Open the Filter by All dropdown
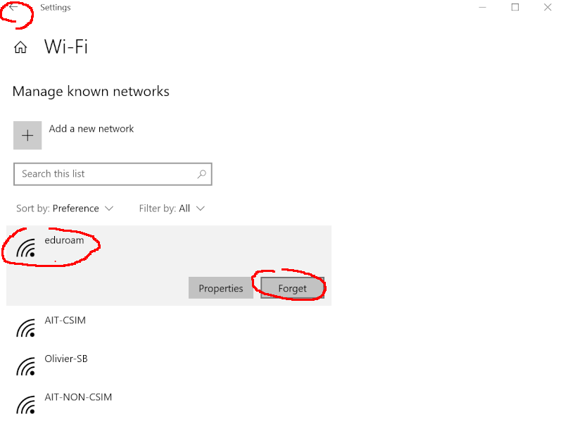 (172, 209)
